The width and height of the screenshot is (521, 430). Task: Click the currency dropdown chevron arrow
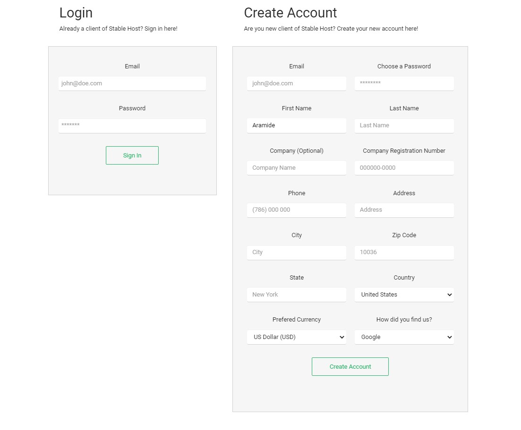click(x=342, y=337)
